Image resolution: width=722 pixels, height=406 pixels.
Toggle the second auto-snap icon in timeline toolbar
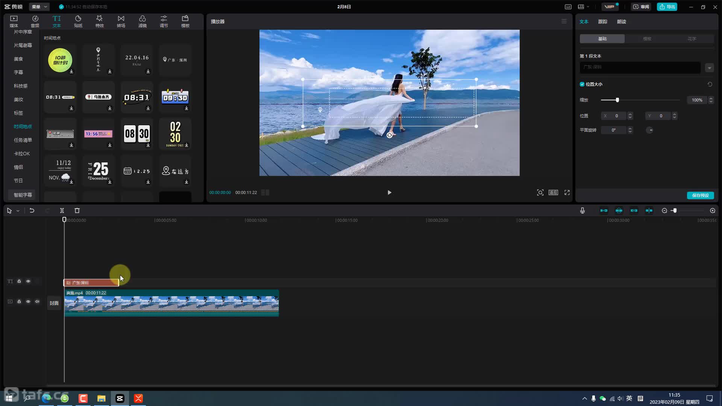(619, 211)
